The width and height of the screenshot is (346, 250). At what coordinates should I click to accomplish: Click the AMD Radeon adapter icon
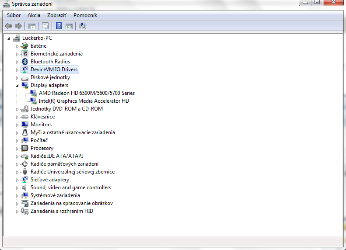[33, 93]
